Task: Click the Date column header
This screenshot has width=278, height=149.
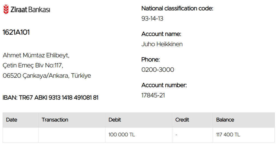Action: coord(12,120)
